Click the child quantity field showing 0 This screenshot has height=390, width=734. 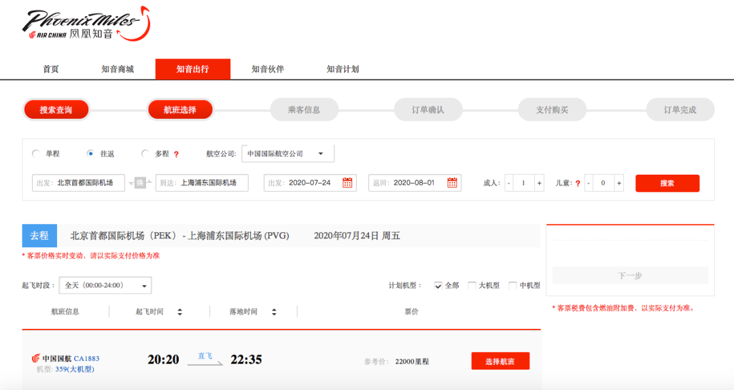pyautogui.click(x=604, y=183)
